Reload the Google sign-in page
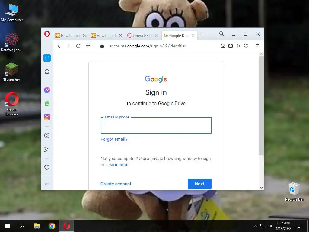This screenshot has height=232, width=309. point(78,46)
